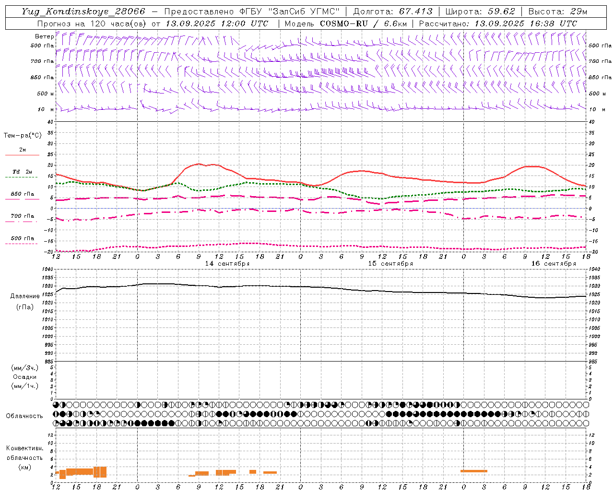Click the black pressure curve line
614x491 pixels.
[321, 287]
